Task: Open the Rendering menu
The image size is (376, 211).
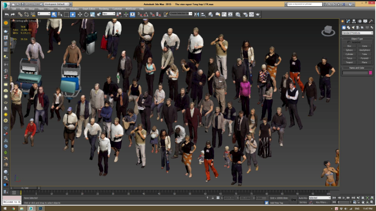Action: point(104,9)
